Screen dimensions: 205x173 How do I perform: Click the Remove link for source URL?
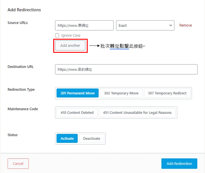185,25
